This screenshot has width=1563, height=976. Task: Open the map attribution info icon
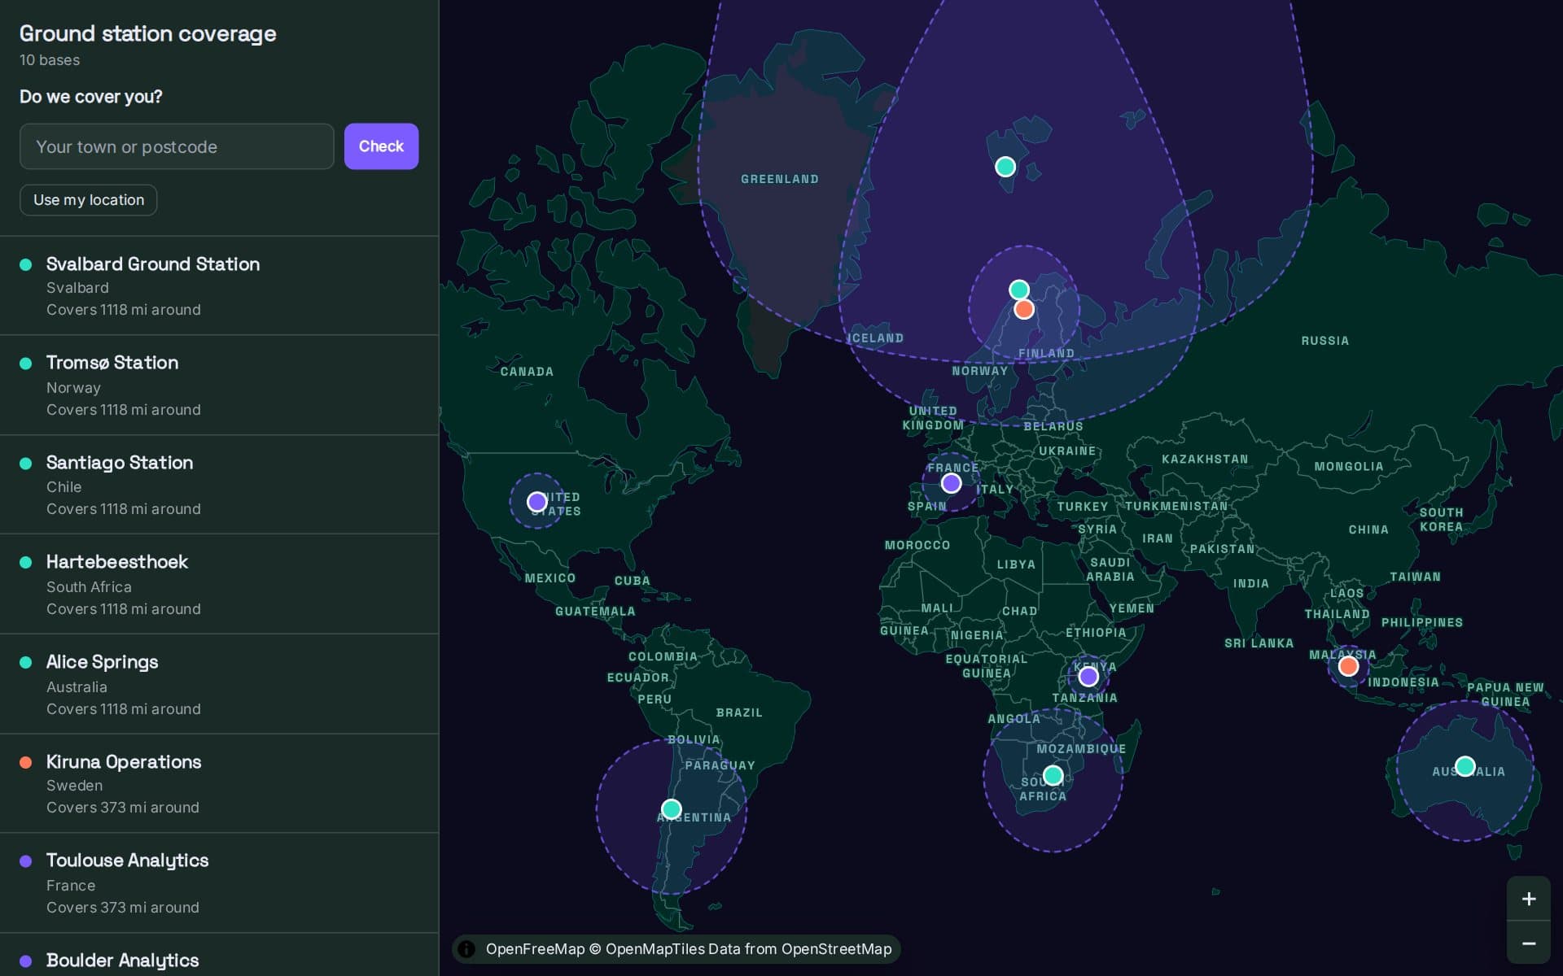tap(466, 949)
